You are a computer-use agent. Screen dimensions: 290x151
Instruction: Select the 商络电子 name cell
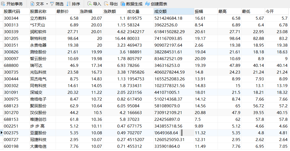pyautogui.click(x=43, y=99)
